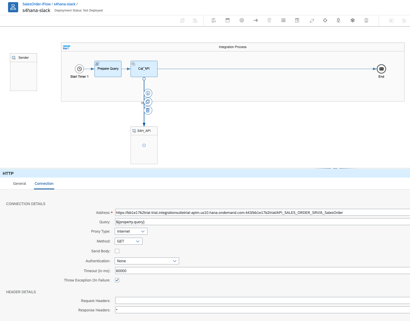Viewport: 410px width, 321px height.
Task: Open the Participant palette (clipboard plus icon)
Action: click(x=214, y=21)
